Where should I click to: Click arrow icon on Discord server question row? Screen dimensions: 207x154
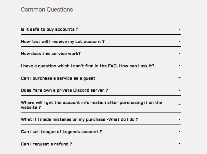[180, 90]
